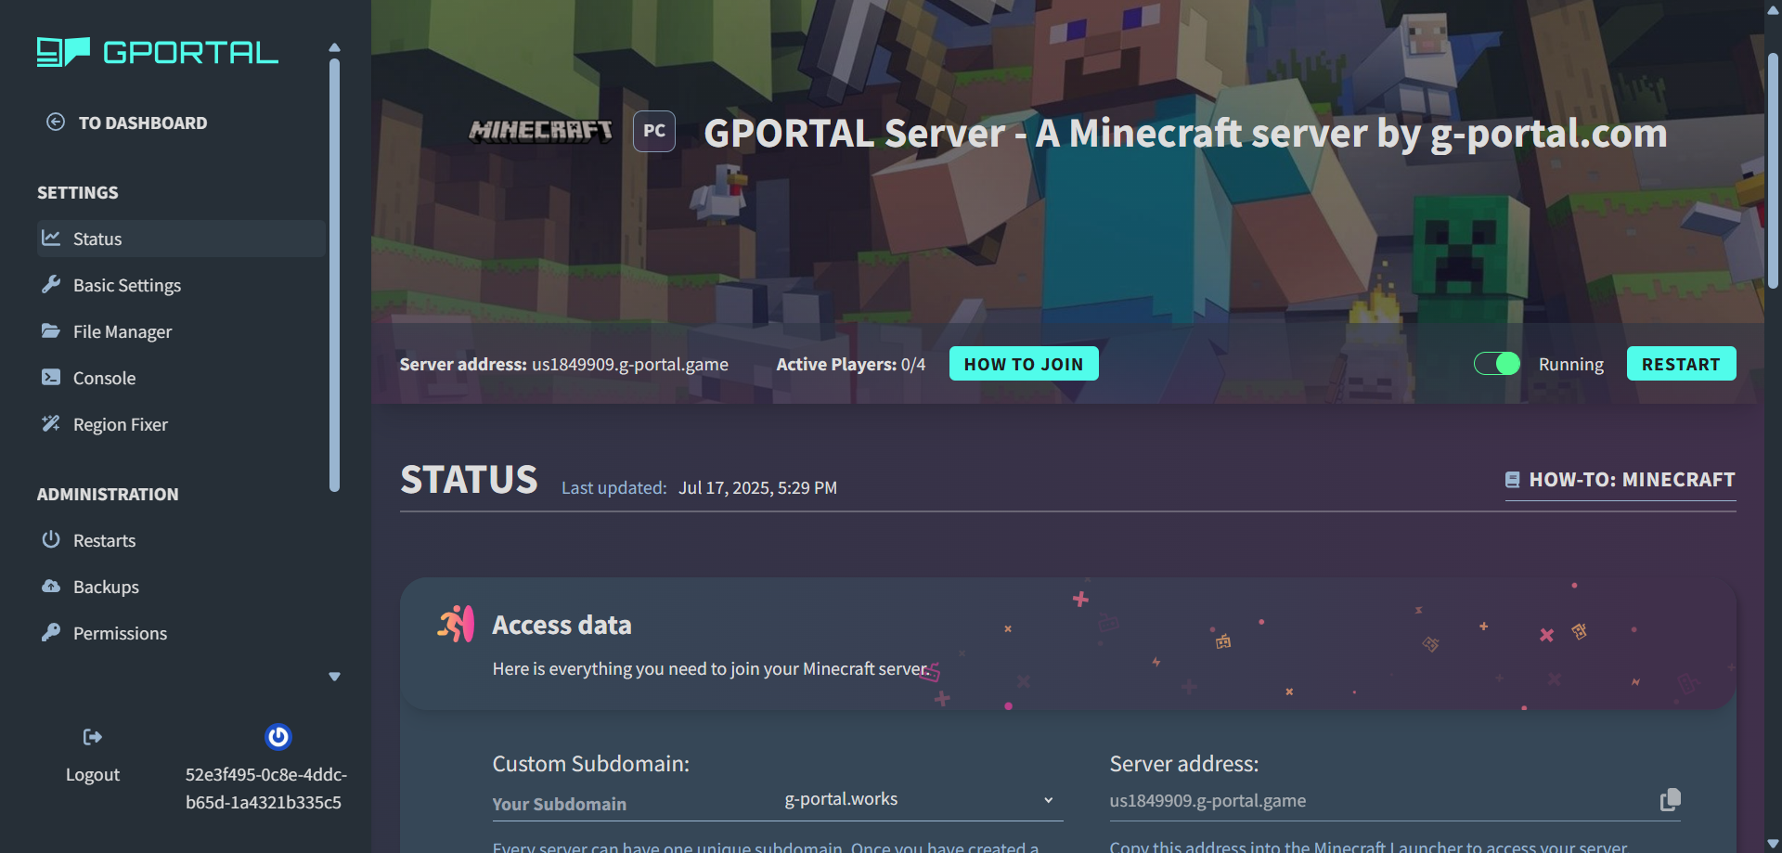Click the main page vertical scrollbar thumb
1782x853 pixels.
click(1774, 171)
